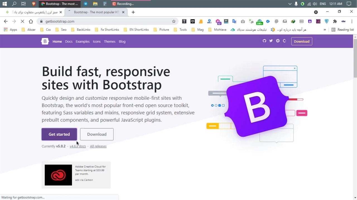Click the getbootstrap.com address bar
This screenshot has height=200, width=357.
(106, 21)
